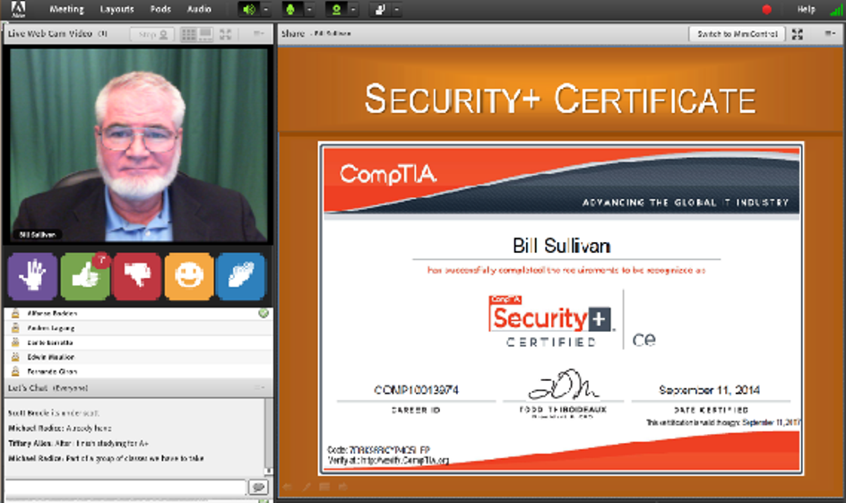Click the chat message about studying for A+
Image resolution: width=846 pixels, height=503 pixels.
78,444
